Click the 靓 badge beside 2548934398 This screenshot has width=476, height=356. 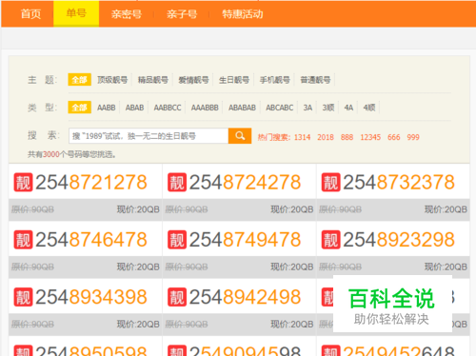point(23,297)
